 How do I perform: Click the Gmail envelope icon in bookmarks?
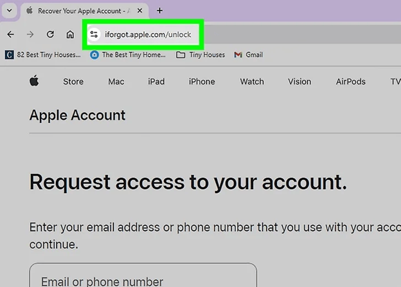pos(238,55)
